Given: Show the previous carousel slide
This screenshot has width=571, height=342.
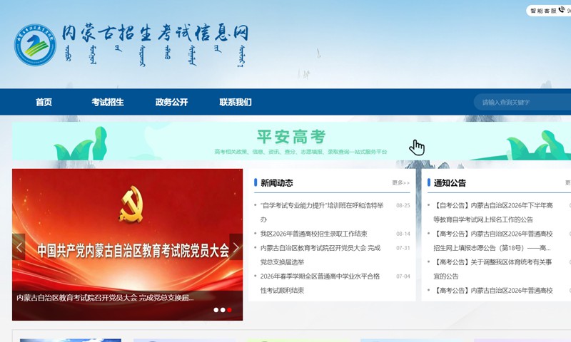Looking at the screenshot, I should (19, 247).
